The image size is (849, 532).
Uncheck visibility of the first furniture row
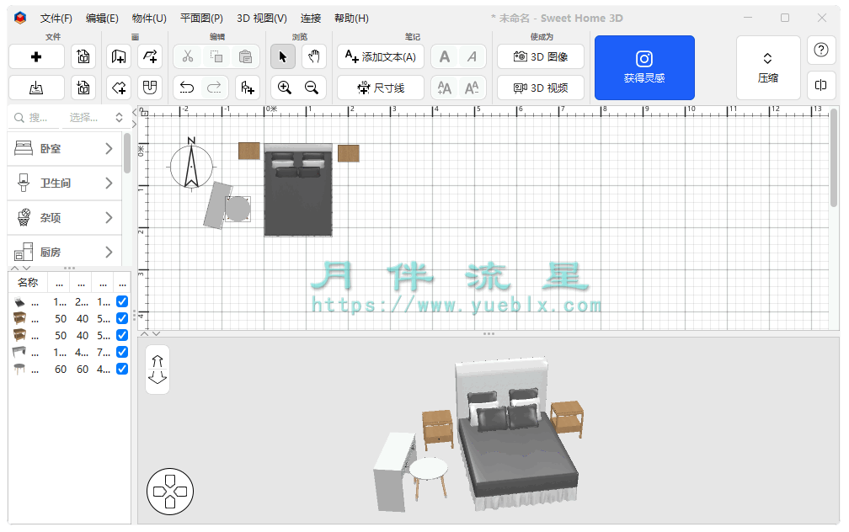click(x=122, y=301)
